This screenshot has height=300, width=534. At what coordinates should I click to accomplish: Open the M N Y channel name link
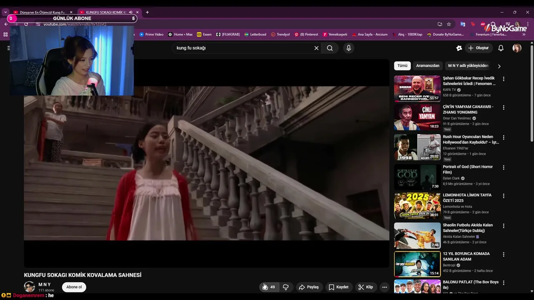pyautogui.click(x=45, y=285)
